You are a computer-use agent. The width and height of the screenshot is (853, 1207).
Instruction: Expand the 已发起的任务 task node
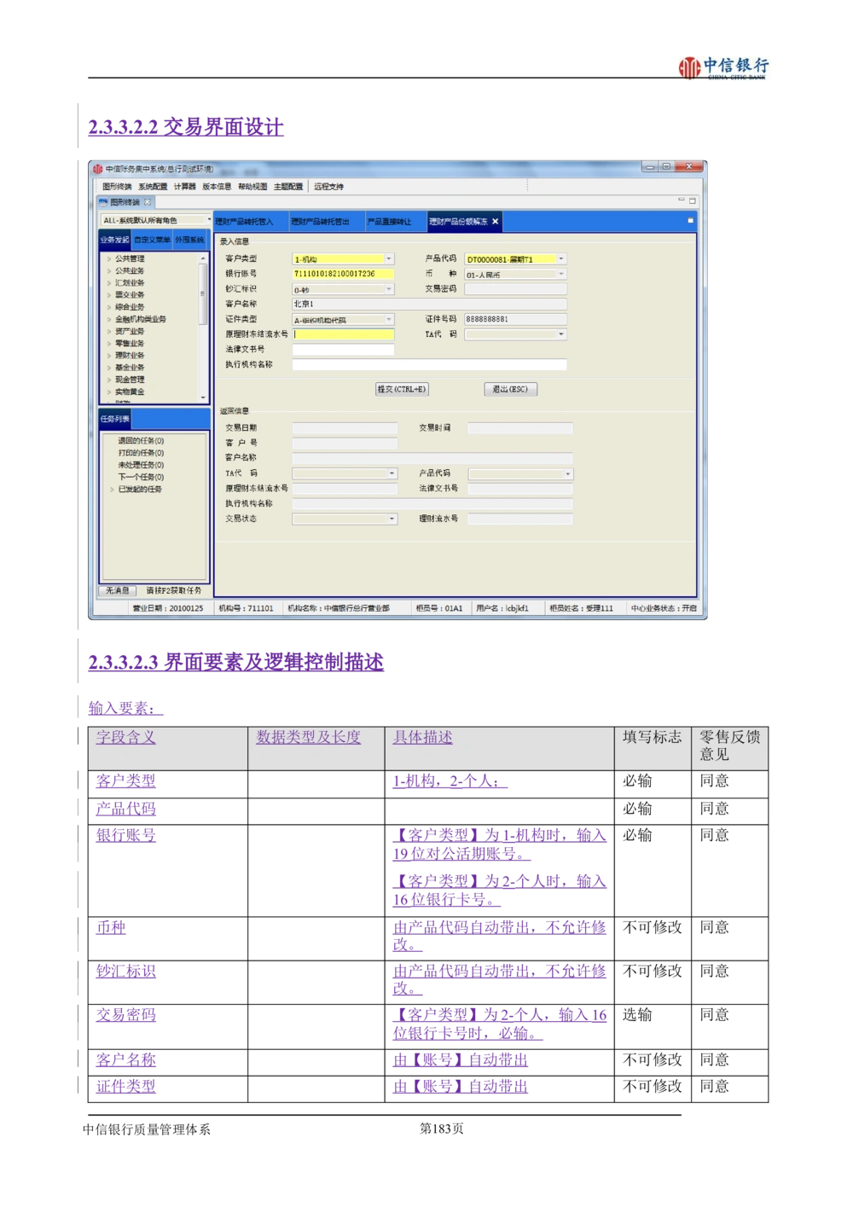112,490
